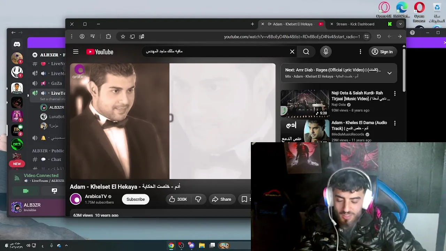Switch to Stream - Kick Dashboard tab
The width and height of the screenshot is (446, 251).
[355, 24]
